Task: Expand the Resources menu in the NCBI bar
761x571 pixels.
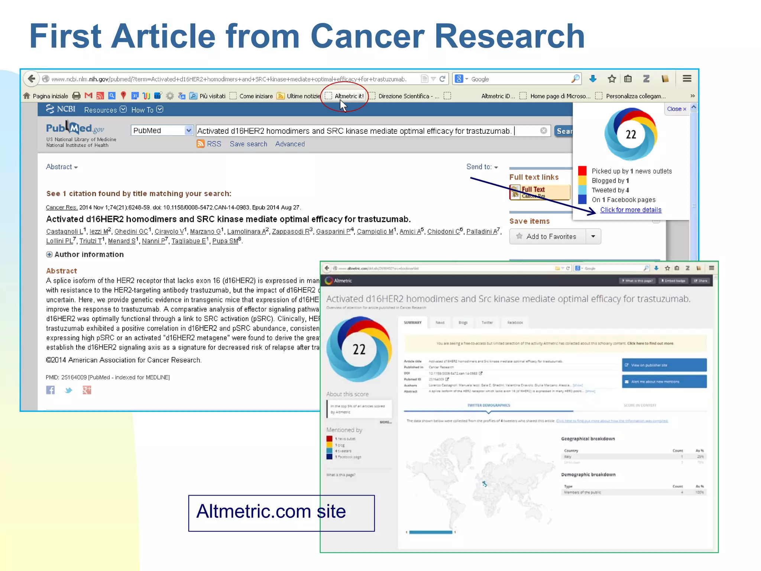Action: (x=105, y=110)
